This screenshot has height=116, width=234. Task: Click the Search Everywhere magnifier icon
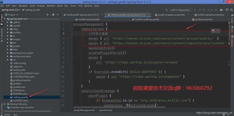[x=232, y=10]
